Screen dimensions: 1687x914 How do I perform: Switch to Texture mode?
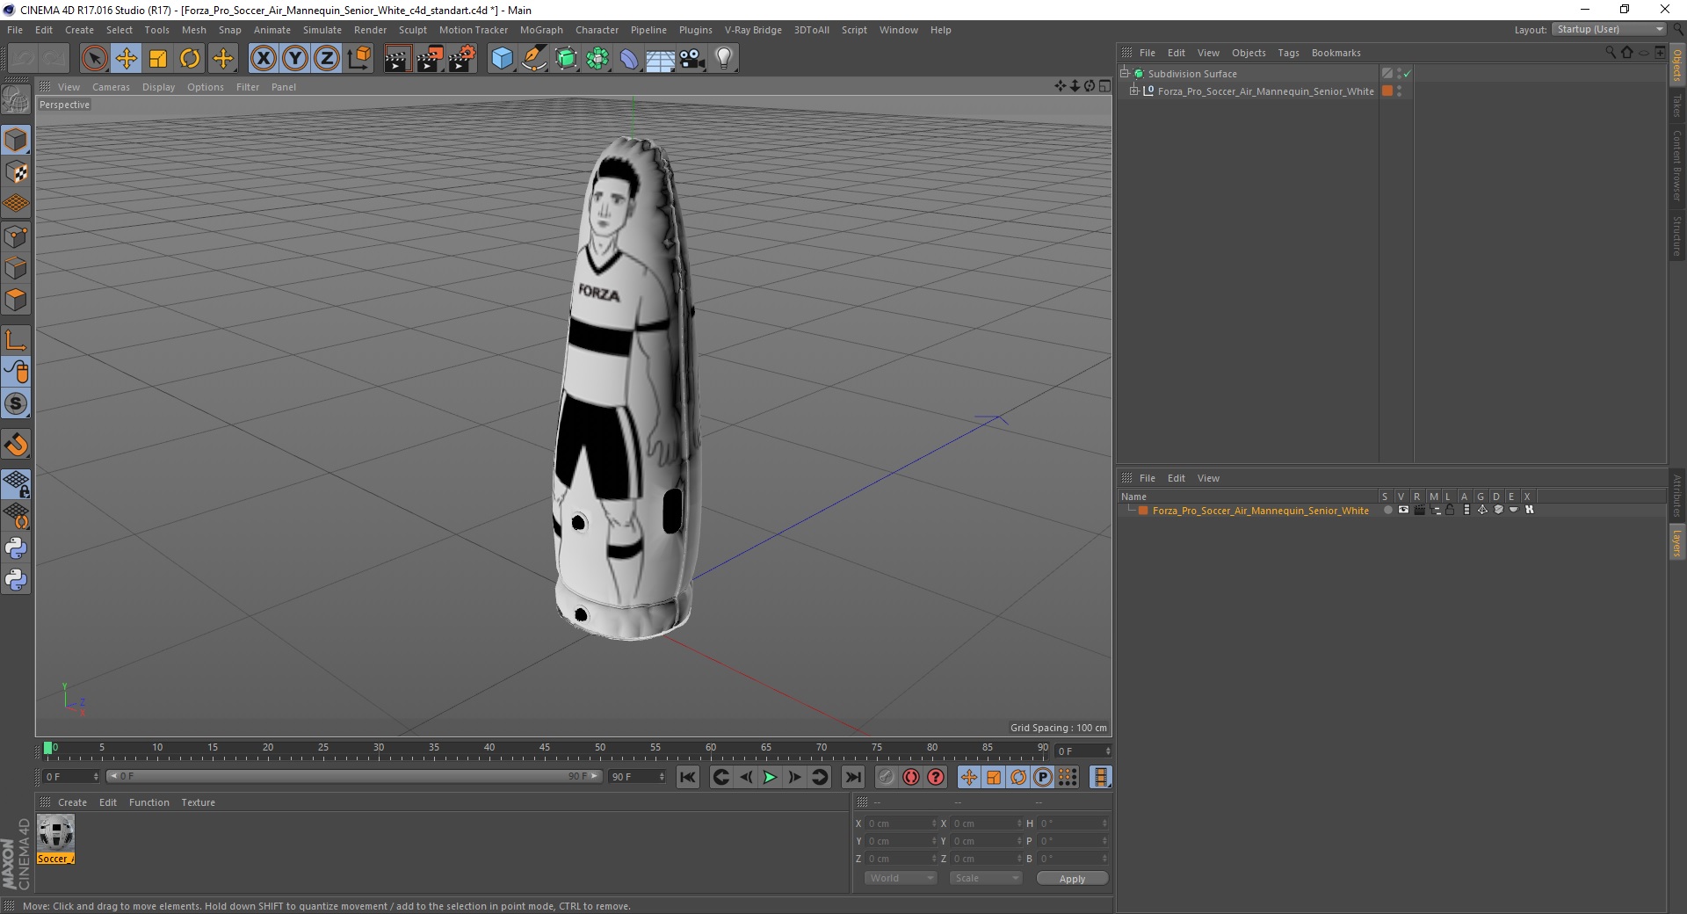point(16,172)
